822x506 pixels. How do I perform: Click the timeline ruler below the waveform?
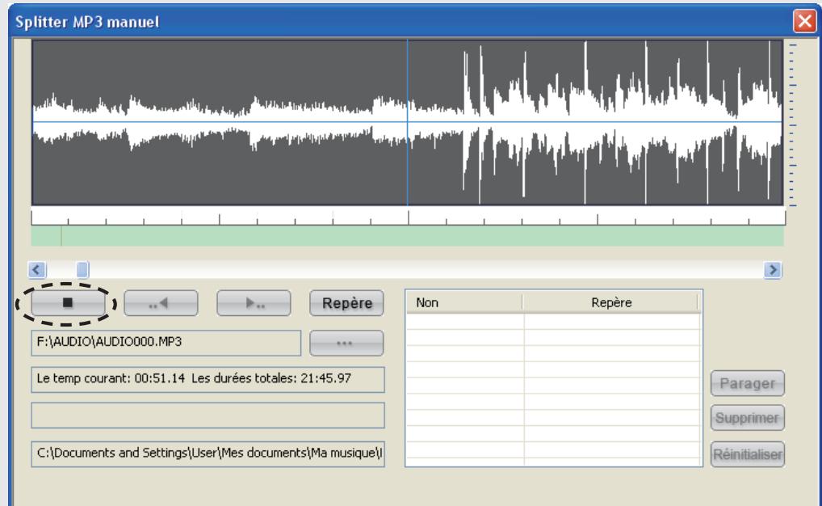click(408, 217)
